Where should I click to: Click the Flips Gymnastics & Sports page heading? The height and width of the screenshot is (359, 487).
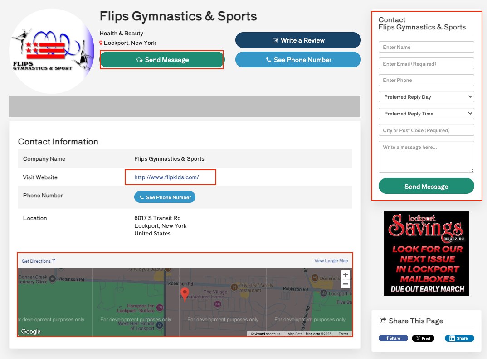[x=178, y=16]
